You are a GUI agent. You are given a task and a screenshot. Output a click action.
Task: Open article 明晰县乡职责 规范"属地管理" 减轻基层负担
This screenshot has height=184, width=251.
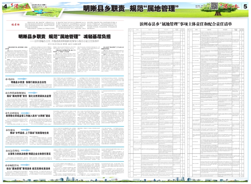click(x=64, y=37)
